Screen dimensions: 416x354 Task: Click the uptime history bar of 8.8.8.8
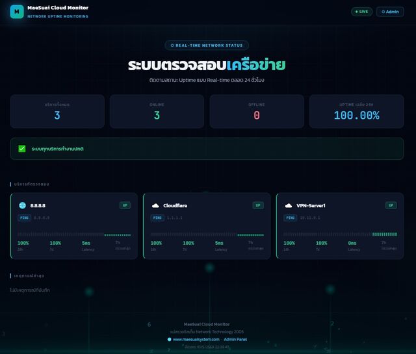pos(74,234)
